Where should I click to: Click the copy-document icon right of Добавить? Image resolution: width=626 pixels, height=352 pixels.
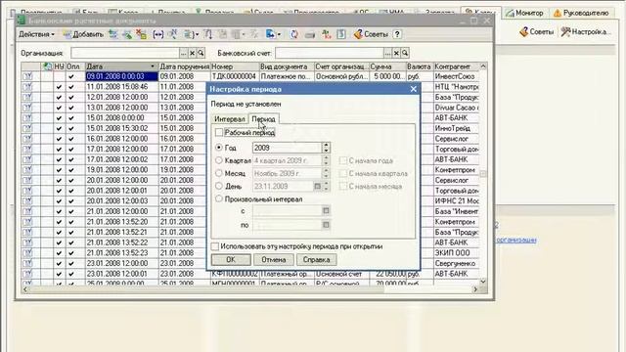tap(113, 34)
